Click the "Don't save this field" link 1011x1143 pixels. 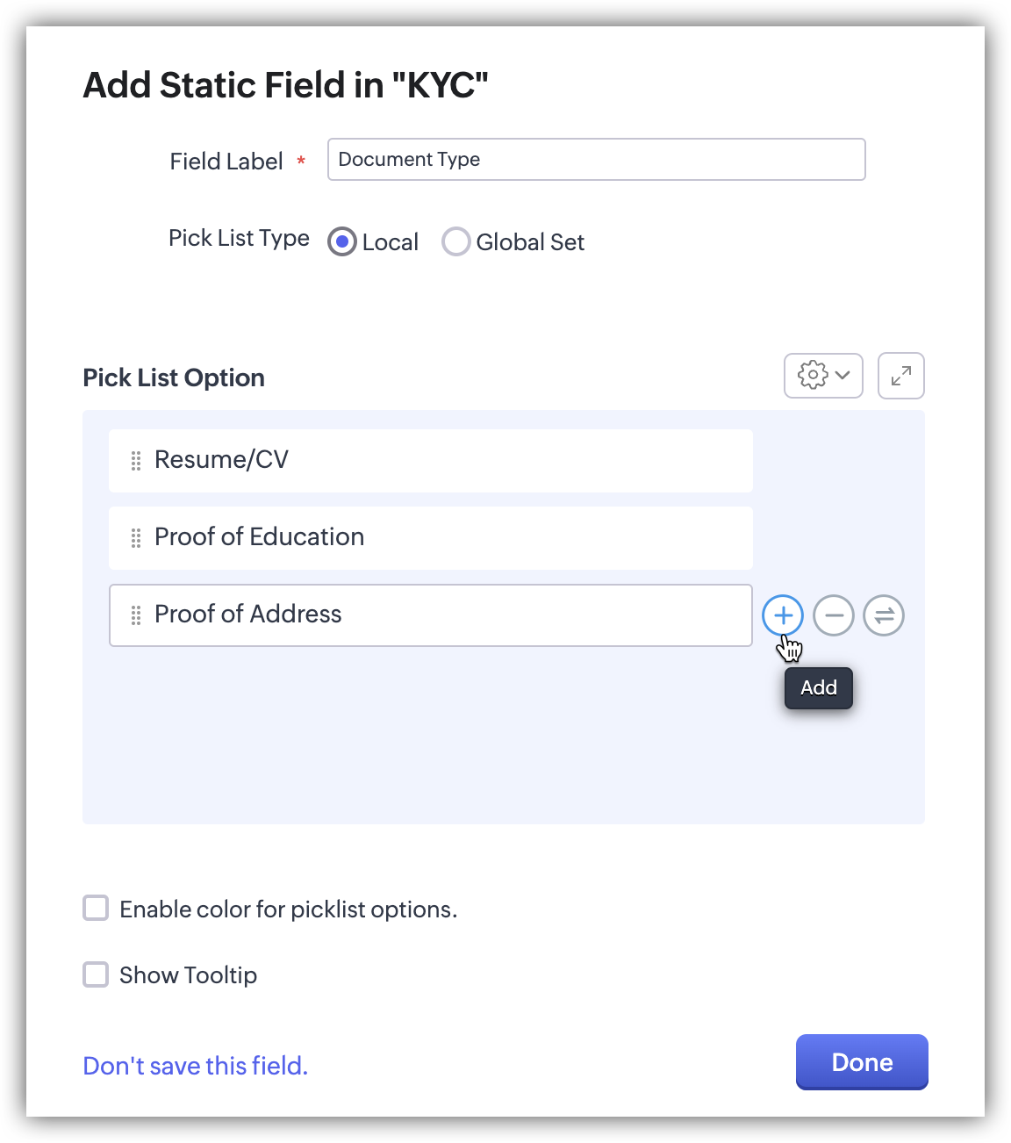tap(195, 1066)
